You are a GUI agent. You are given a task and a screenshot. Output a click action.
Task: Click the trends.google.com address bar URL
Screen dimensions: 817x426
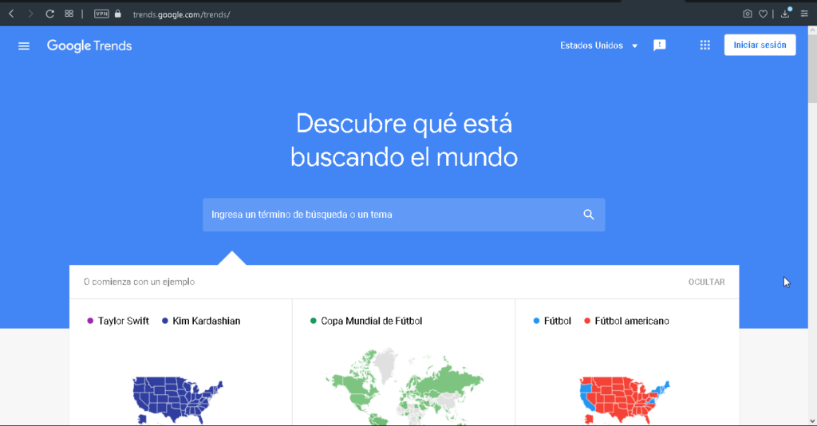click(181, 14)
